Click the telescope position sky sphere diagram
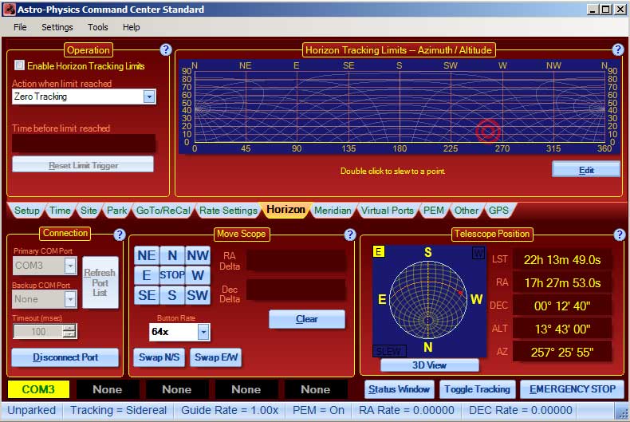Viewport: 630px width, 422px height. click(428, 300)
